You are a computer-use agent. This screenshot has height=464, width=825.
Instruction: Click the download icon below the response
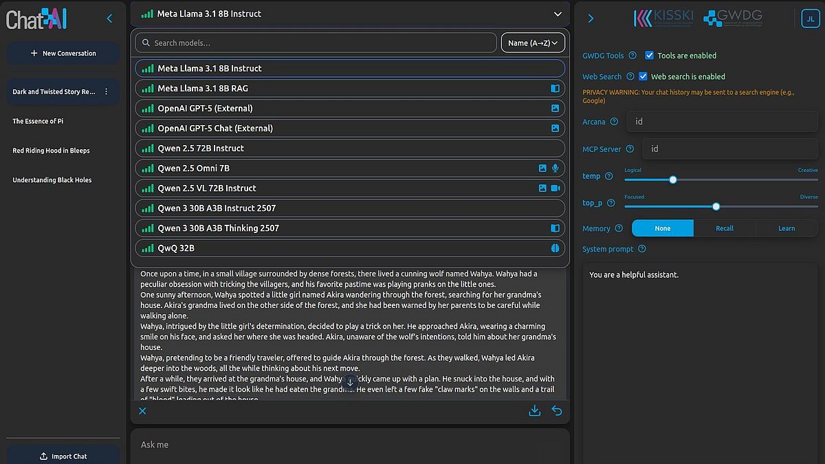click(x=534, y=410)
